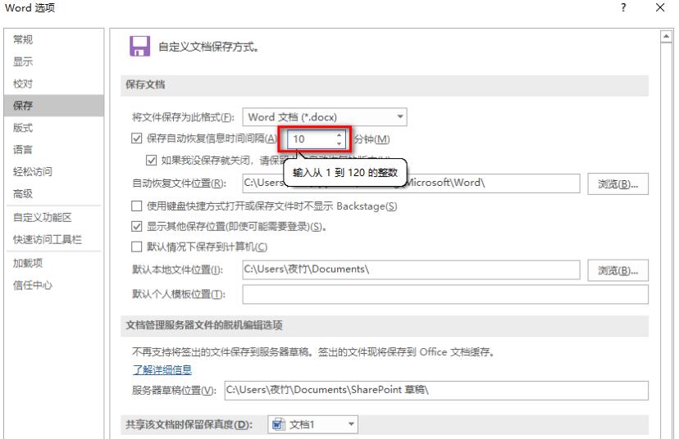679x439 pixels.
Task: Click the purple floppy disk save icon
Action: point(139,47)
